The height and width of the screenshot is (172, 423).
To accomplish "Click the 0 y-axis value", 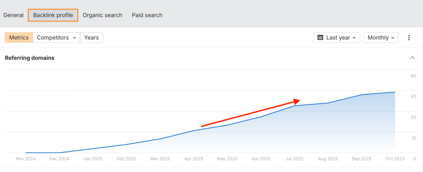I will pos(414,159).
